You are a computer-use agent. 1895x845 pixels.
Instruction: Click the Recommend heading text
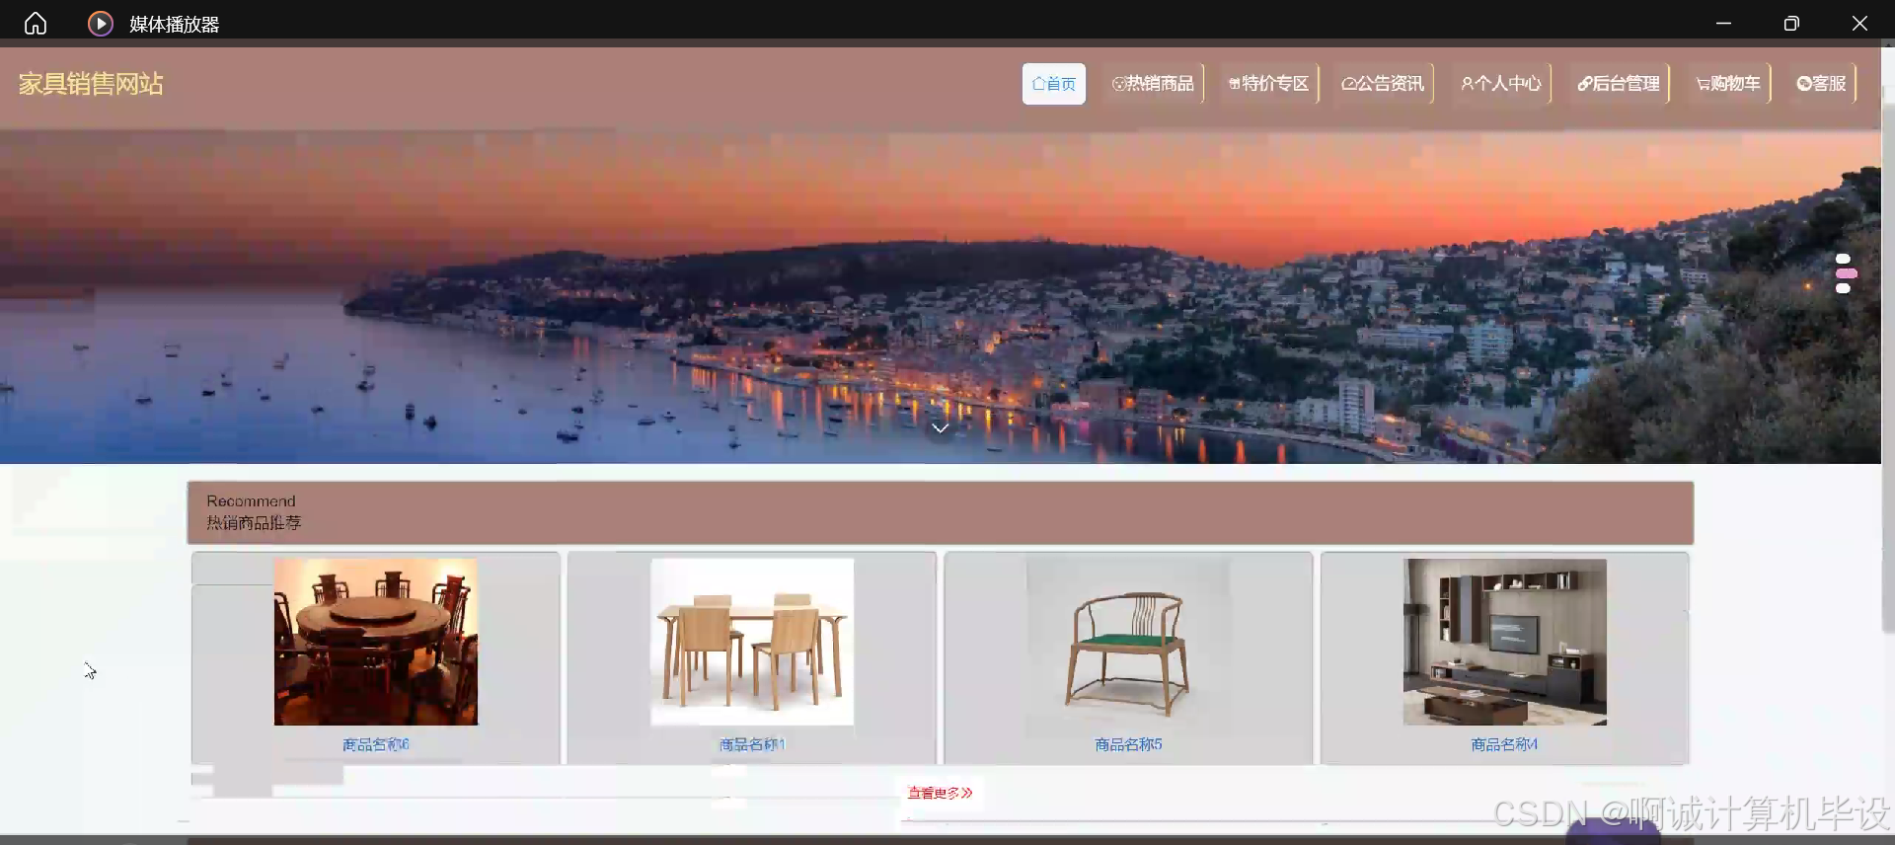click(251, 501)
